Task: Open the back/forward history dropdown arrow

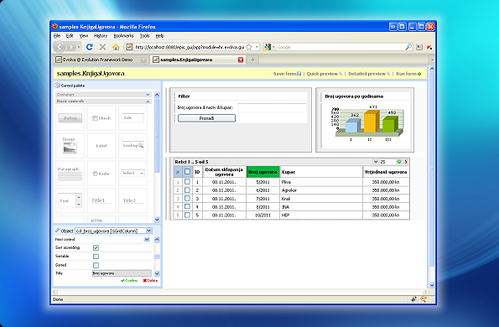Action: click(79, 47)
